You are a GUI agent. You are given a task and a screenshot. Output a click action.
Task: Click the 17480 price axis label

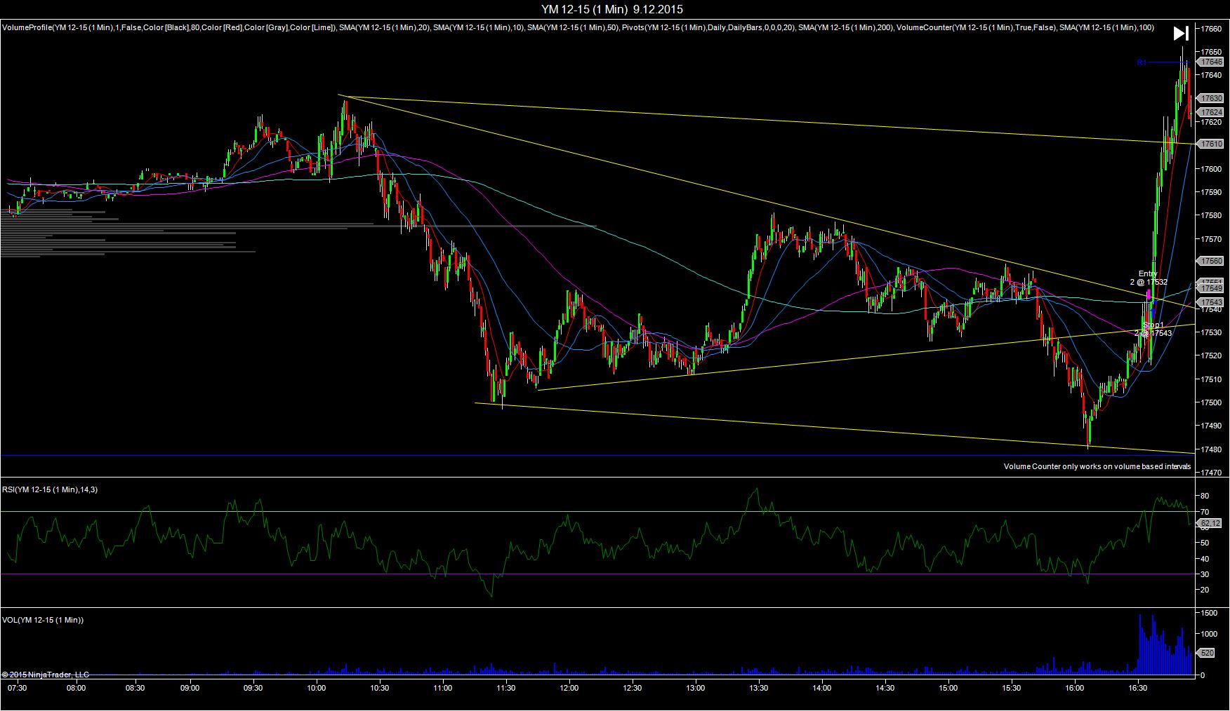tap(1211, 449)
